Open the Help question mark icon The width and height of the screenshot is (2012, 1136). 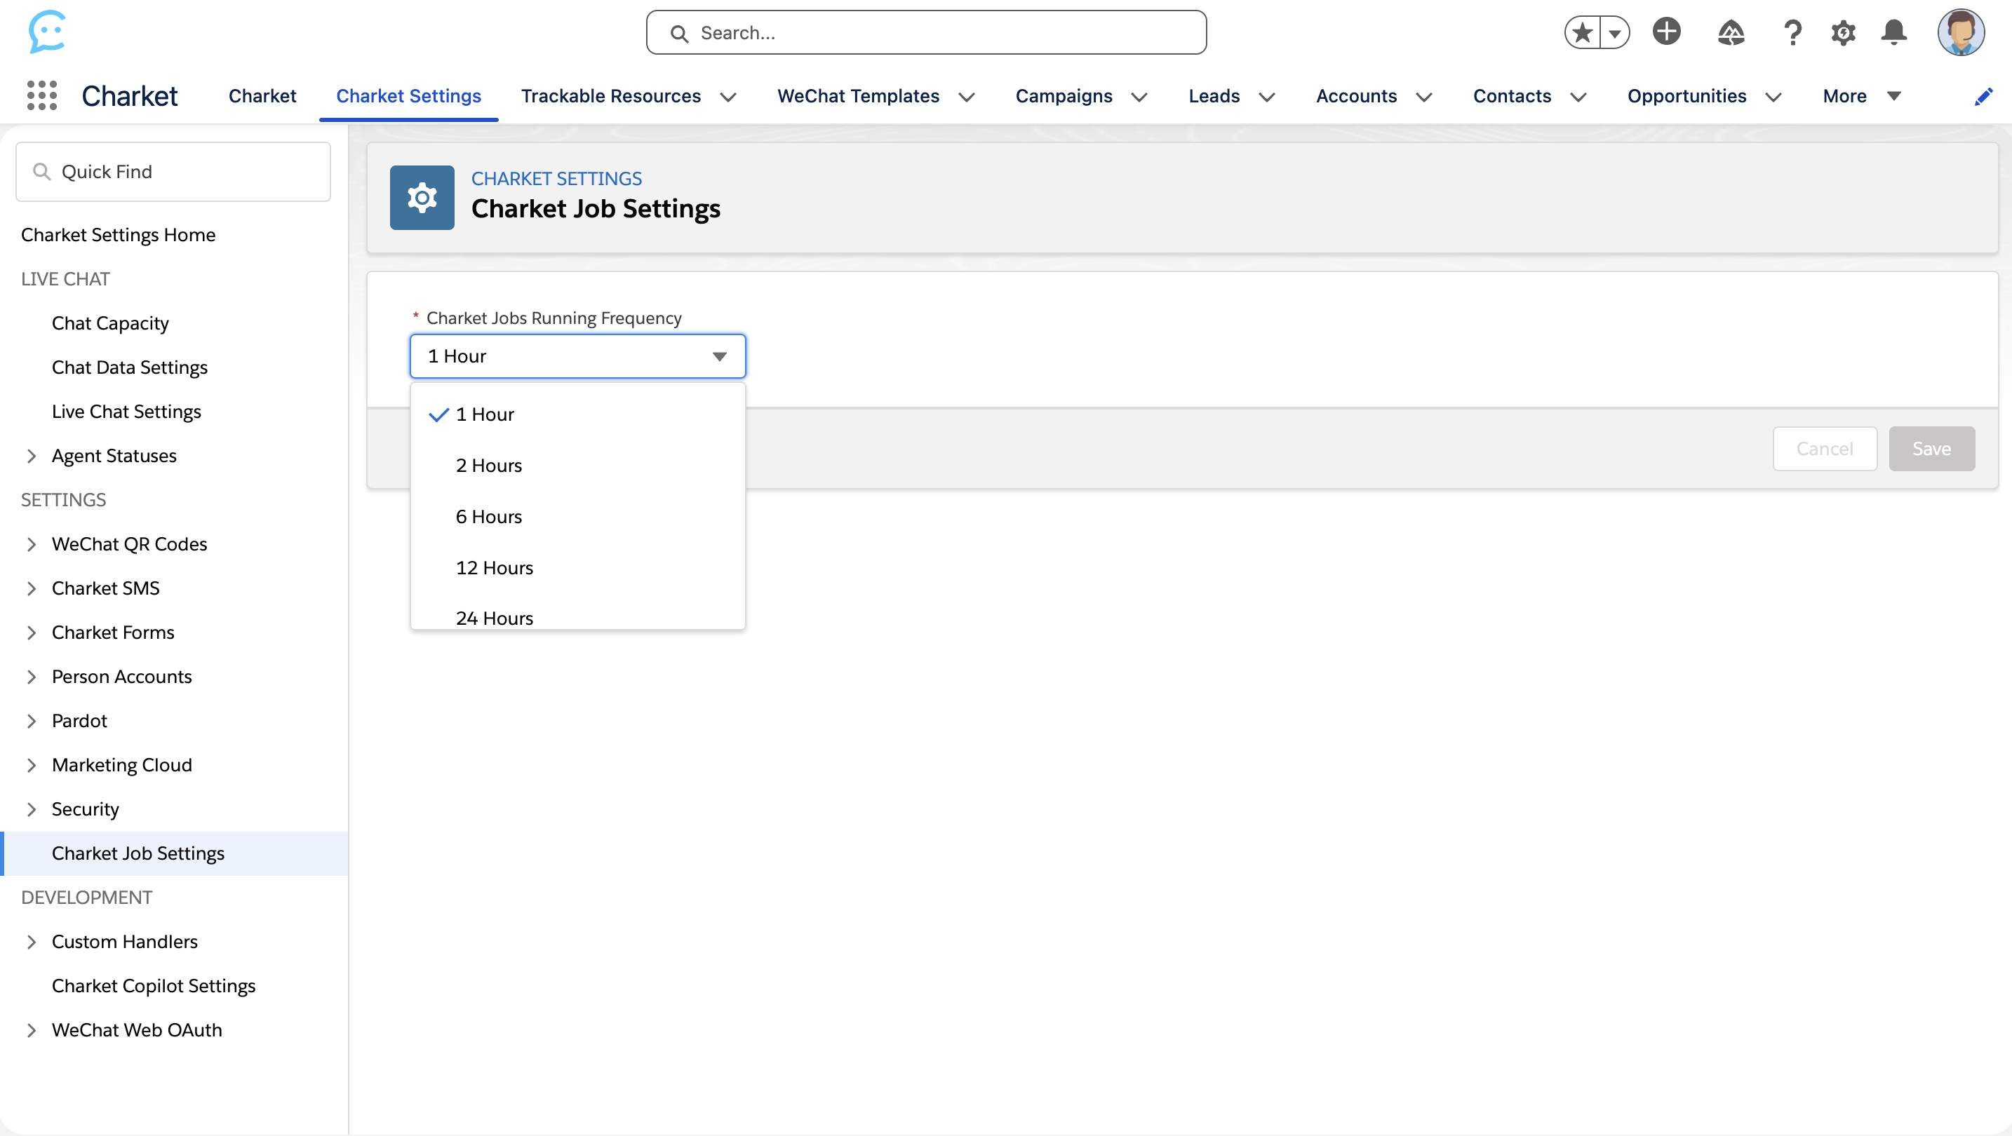tap(1792, 32)
